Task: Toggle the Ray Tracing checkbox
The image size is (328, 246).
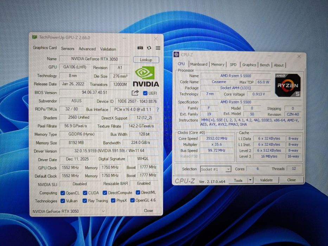Action: pos(84,201)
